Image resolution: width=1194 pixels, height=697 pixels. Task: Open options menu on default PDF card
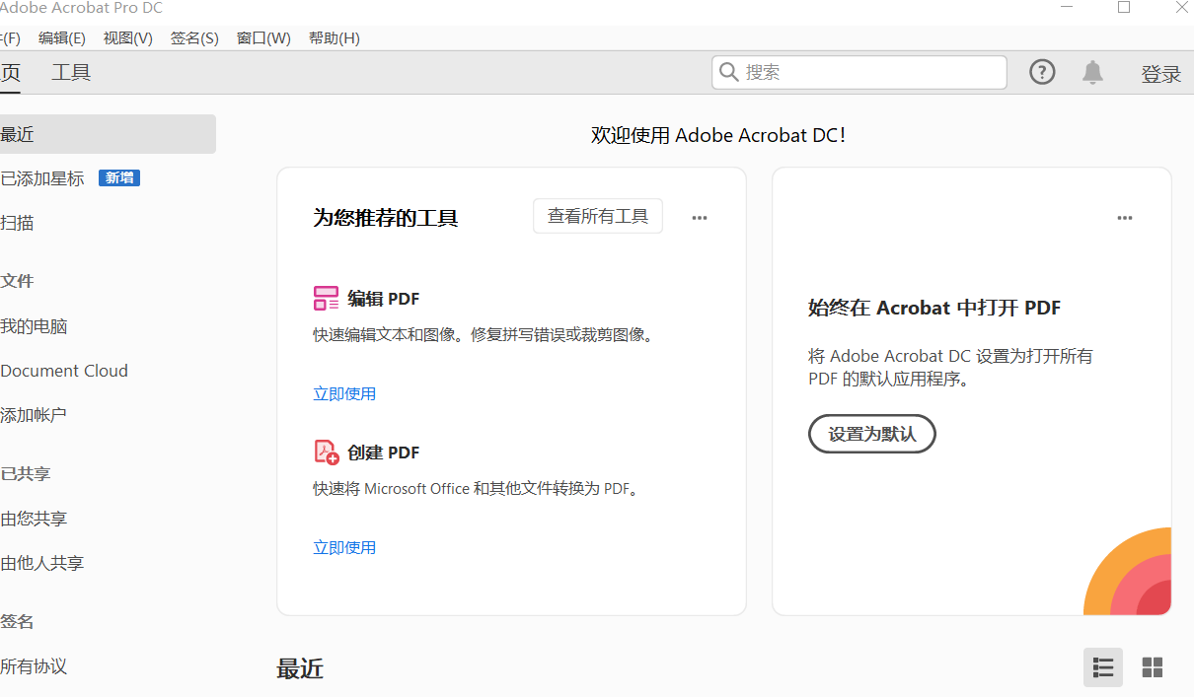click(1125, 218)
